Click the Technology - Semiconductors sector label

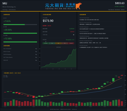point(9,10)
